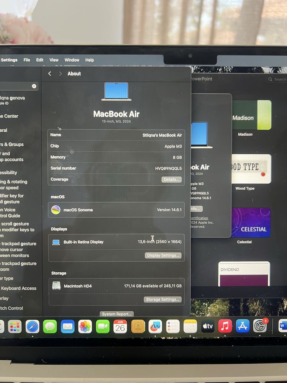Viewport: 287px width, 383px height.
Task: Click the name Stliqna's MacBook Air
Action: point(162,135)
